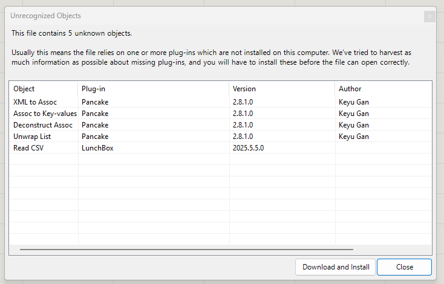This screenshot has width=444, height=284.
Task: Click the Unrecognized Objects title bar
Action: [x=181, y=16]
